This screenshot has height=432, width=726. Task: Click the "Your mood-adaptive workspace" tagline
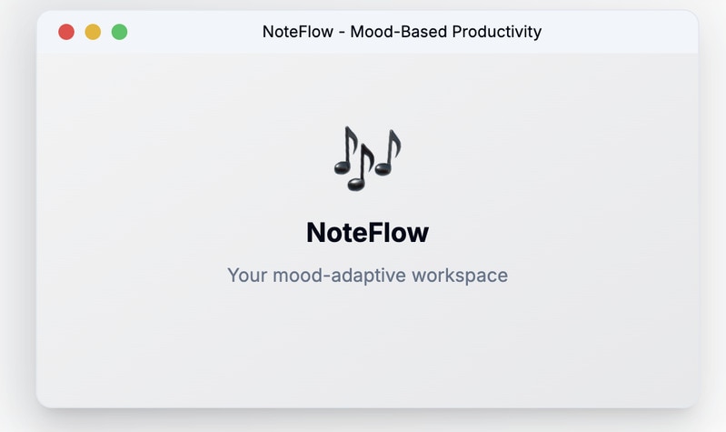click(367, 275)
